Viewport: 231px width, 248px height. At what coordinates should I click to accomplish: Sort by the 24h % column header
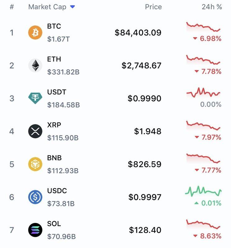pyautogui.click(x=211, y=7)
